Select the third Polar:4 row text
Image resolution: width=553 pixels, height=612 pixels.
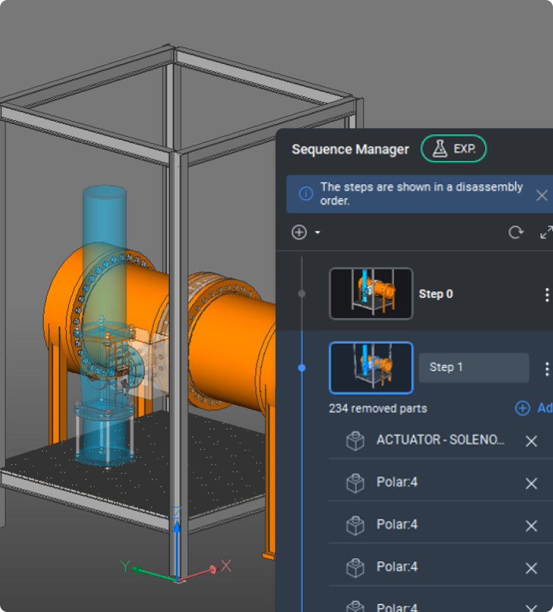397,566
